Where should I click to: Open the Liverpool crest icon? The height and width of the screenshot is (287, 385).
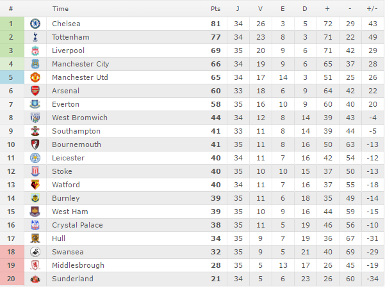click(x=35, y=50)
